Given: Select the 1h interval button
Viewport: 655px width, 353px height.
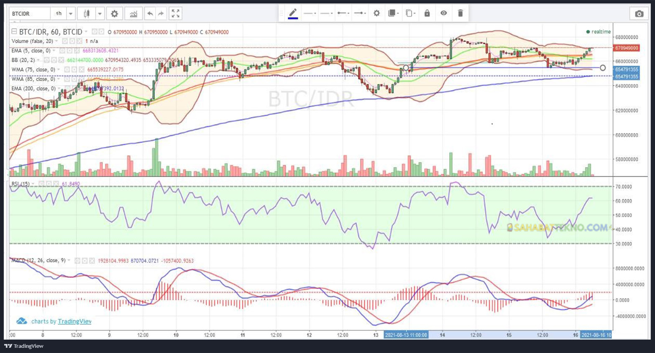Looking at the screenshot, I should (59, 14).
